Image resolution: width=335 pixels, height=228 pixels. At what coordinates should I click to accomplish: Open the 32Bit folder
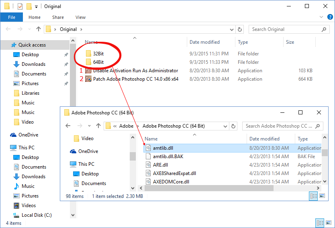[x=98, y=54]
